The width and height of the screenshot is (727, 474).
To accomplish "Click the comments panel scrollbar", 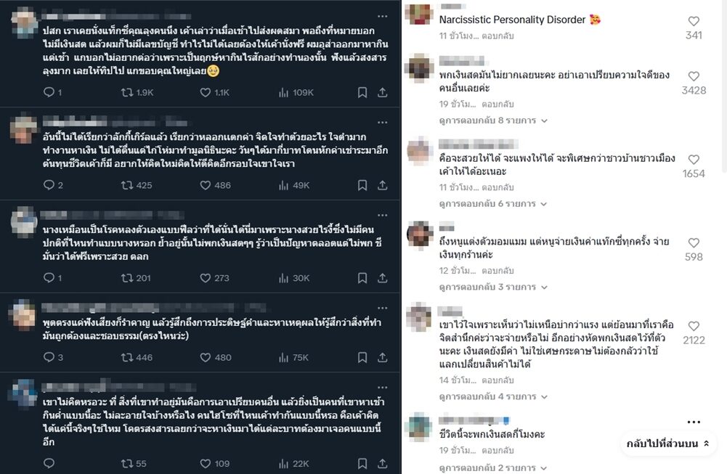I will [723, 87].
